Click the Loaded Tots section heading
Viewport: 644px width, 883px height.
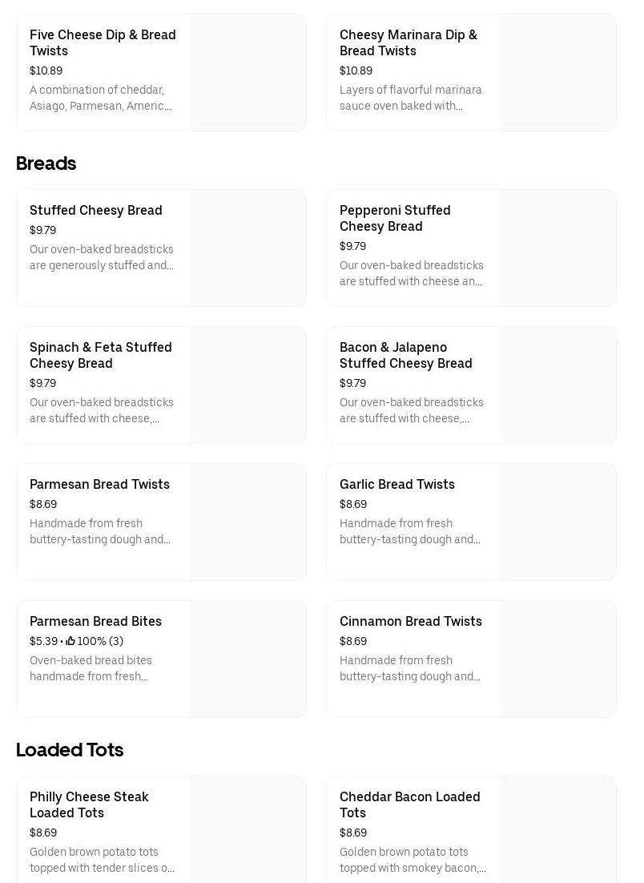pos(70,750)
